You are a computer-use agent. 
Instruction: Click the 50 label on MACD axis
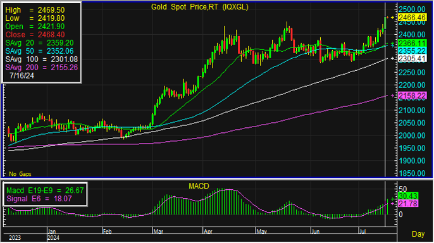pos(403,189)
